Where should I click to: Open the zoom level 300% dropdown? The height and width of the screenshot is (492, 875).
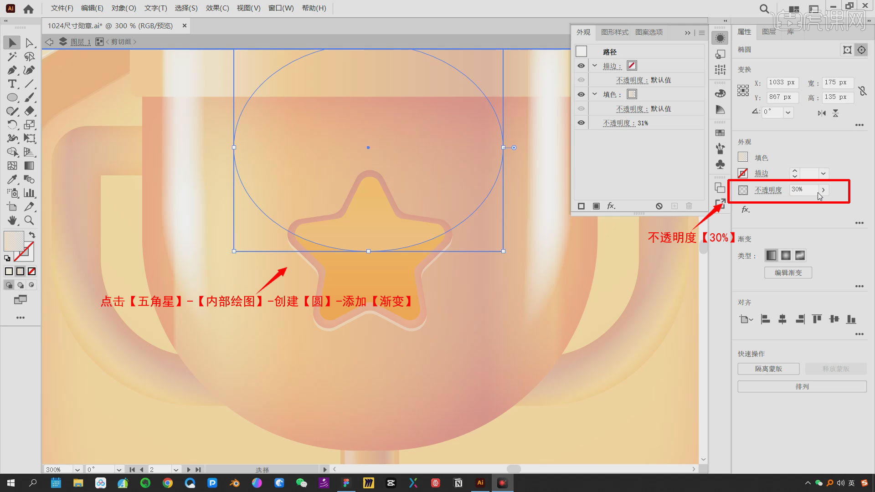click(x=77, y=470)
